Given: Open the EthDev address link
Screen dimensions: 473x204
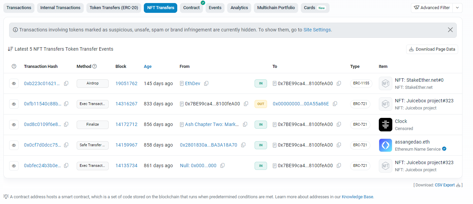Looking at the screenshot, I should (192, 83).
